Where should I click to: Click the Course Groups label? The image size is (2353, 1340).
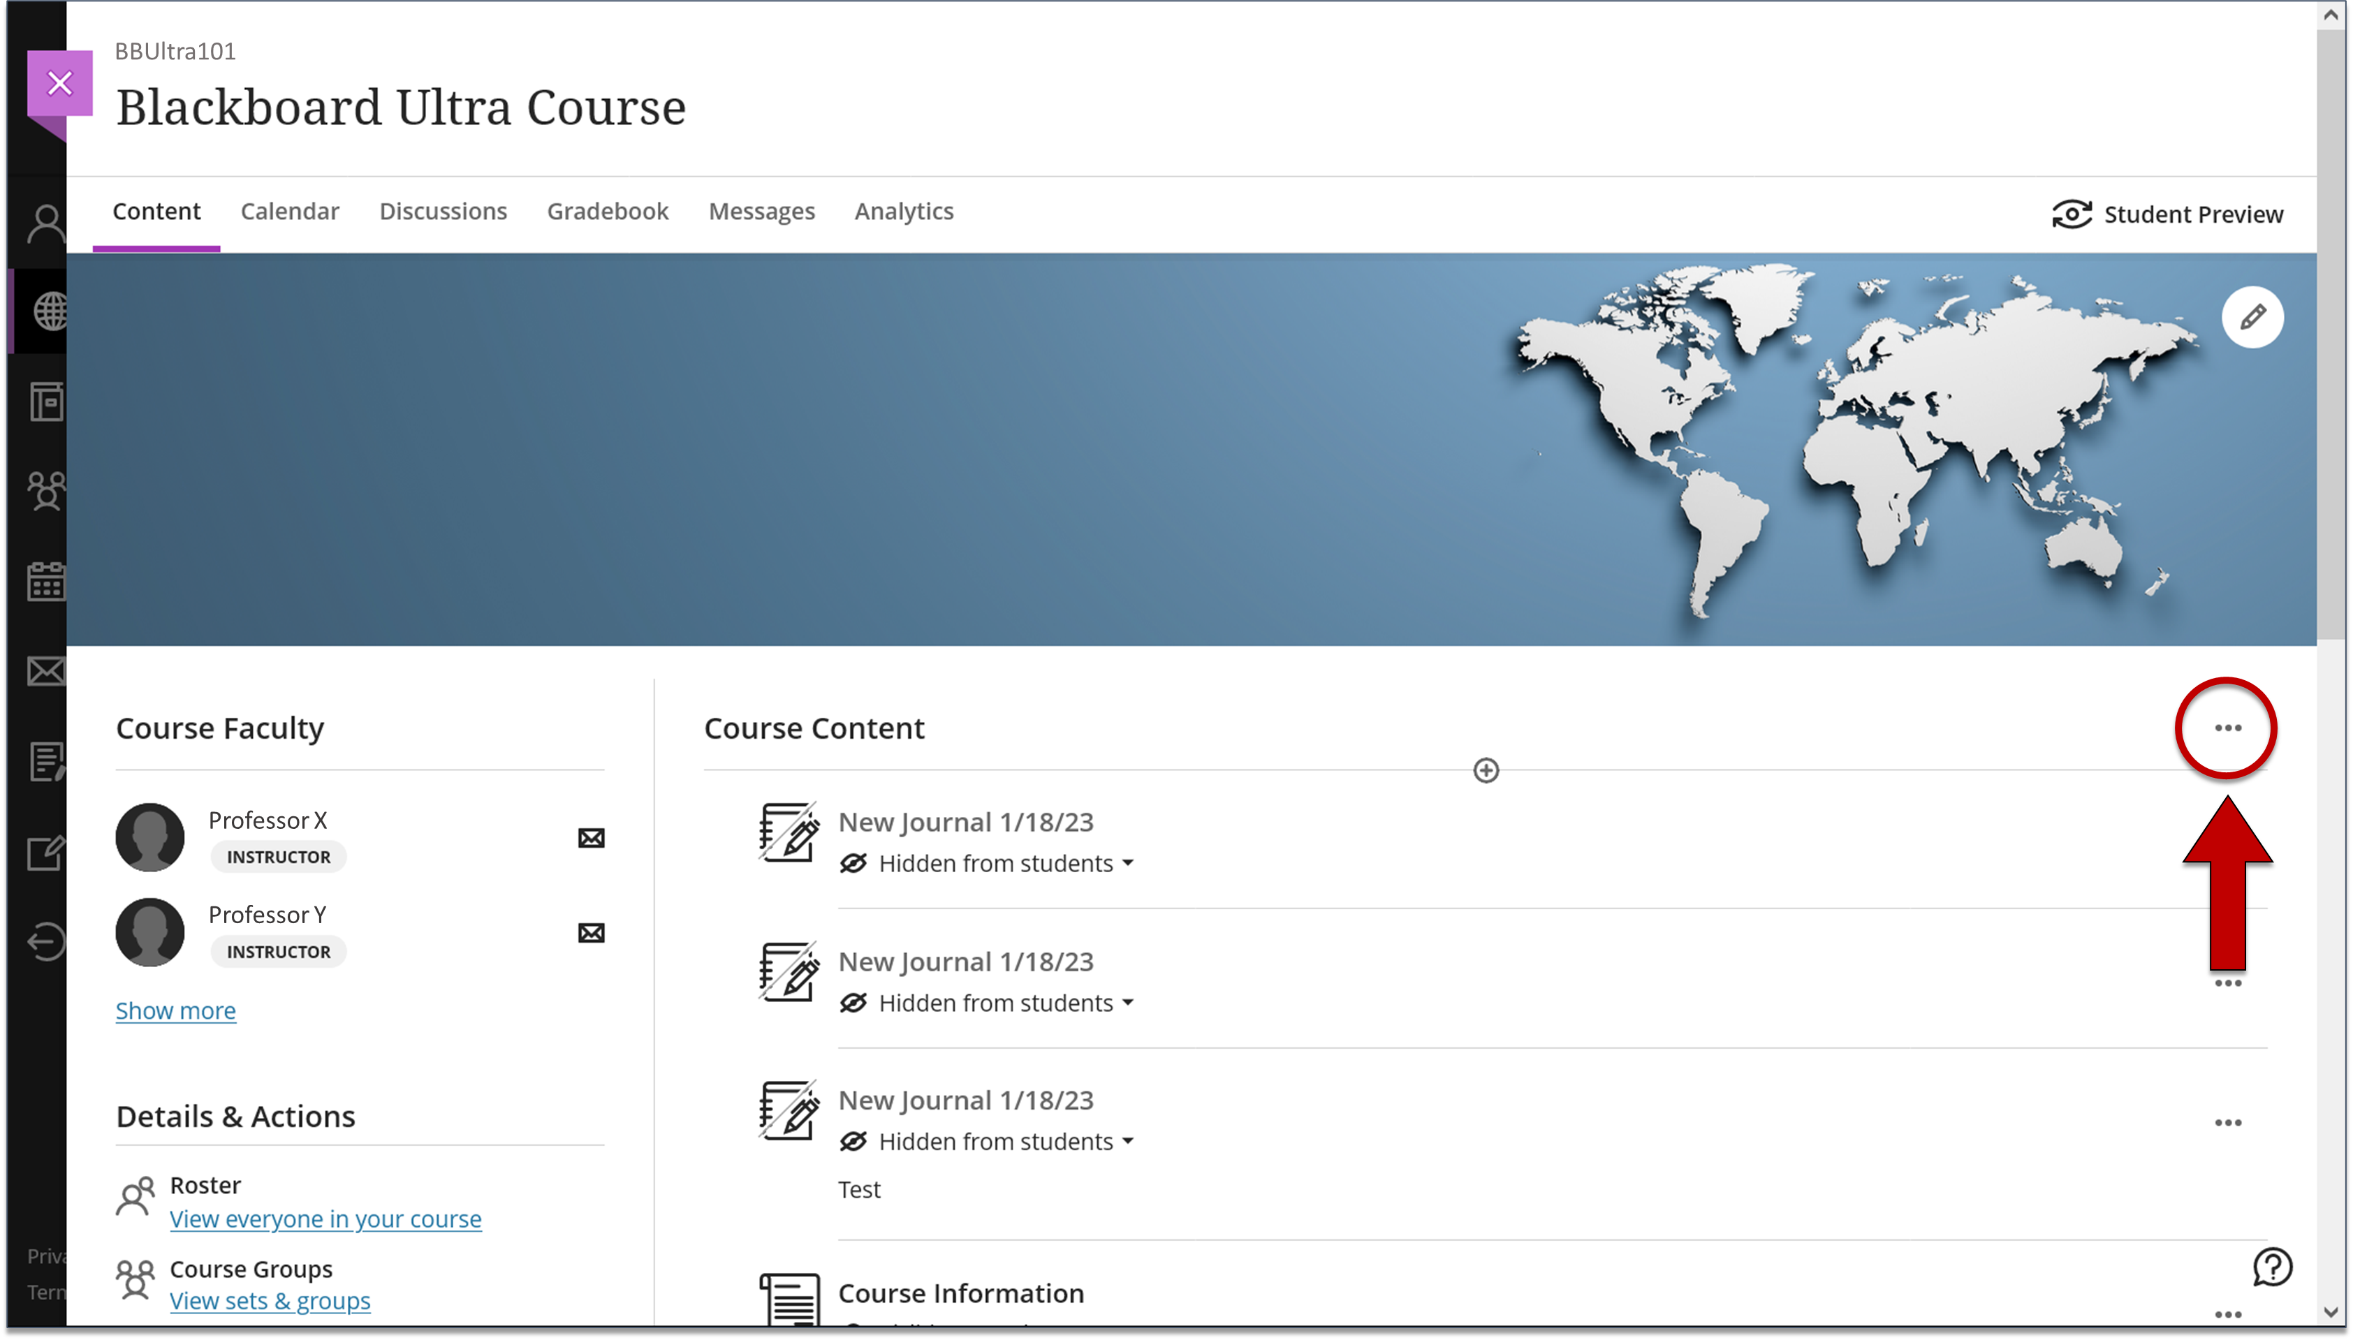pos(251,1269)
